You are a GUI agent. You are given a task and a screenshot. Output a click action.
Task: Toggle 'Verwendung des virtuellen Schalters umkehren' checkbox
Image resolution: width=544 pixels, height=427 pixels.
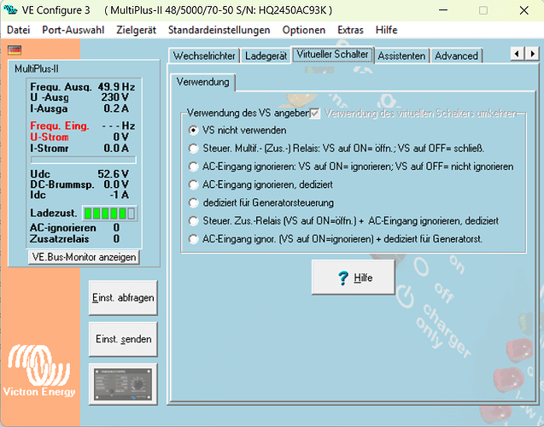pyautogui.click(x=314, y=113)
